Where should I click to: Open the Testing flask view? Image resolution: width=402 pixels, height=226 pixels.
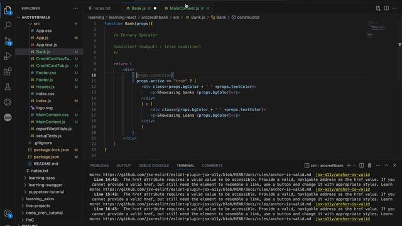[8, 87]
